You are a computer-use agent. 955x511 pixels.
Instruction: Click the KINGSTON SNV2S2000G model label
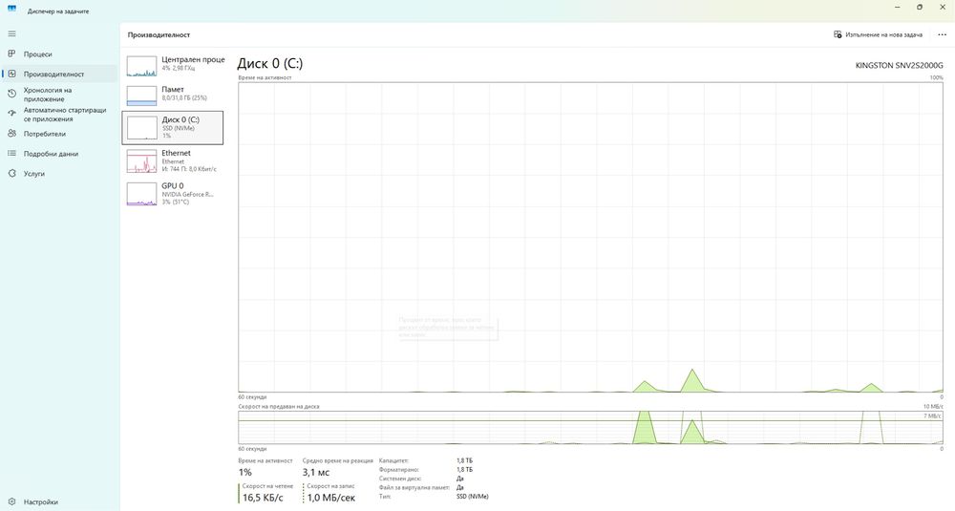coord(899,65)
